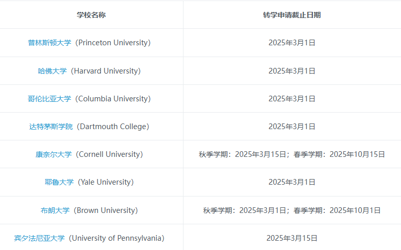Click the (Dartmouth College) English name text
401x250 pixels.
113,127
